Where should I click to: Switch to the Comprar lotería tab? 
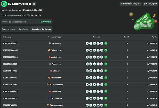9,29
